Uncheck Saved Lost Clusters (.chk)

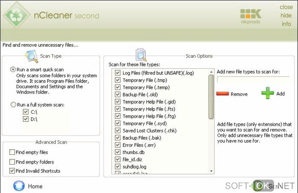(118, 130)
